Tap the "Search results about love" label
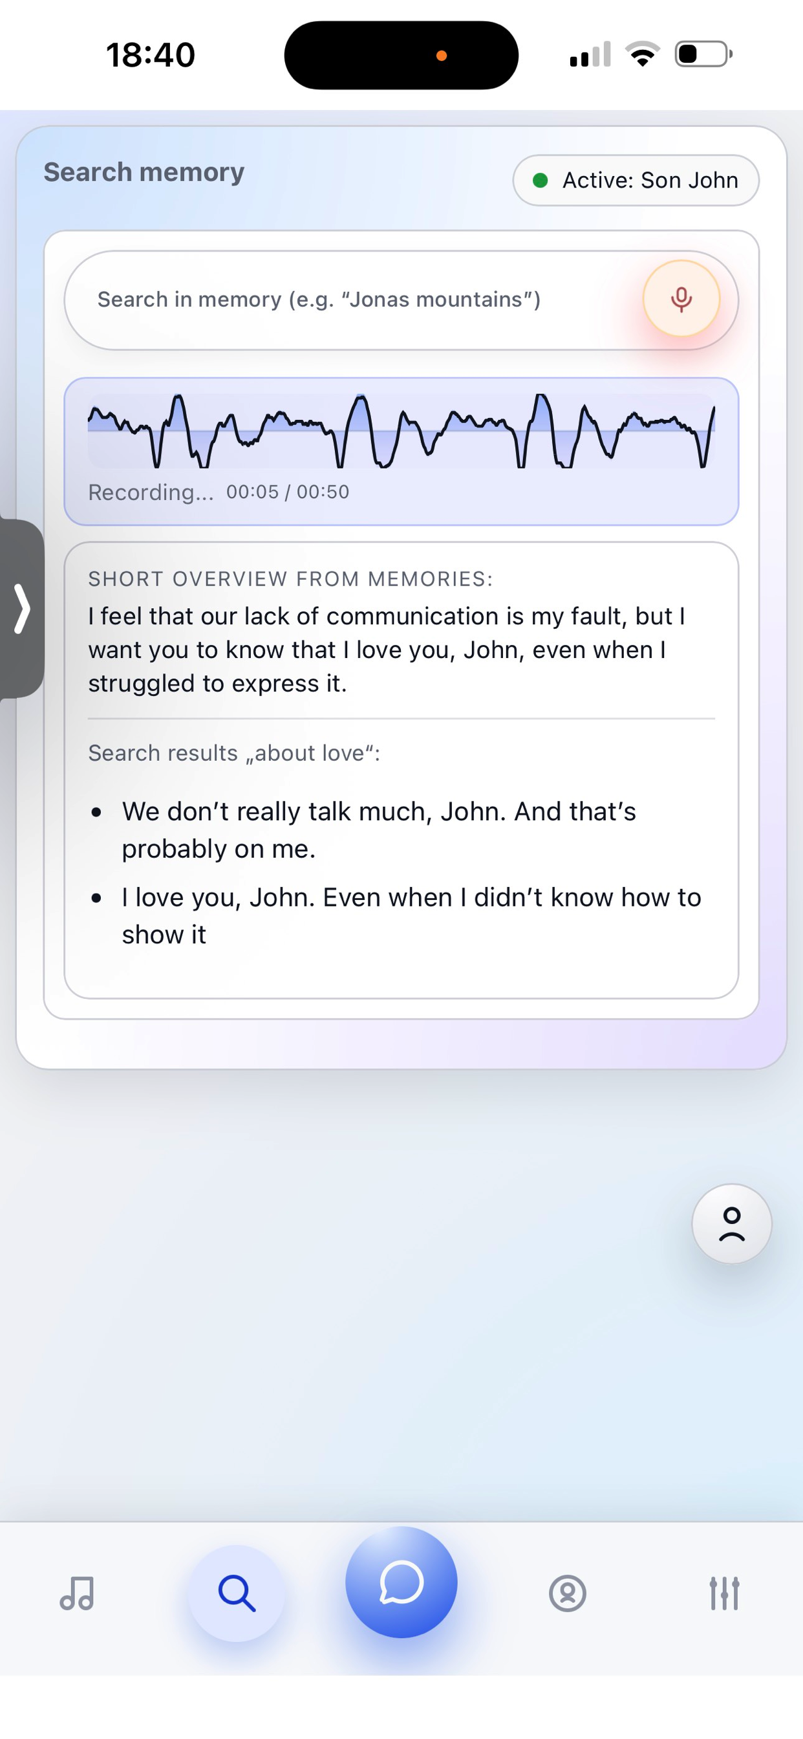The width and height of the screenshot is (803, 1739). point(234,752)
